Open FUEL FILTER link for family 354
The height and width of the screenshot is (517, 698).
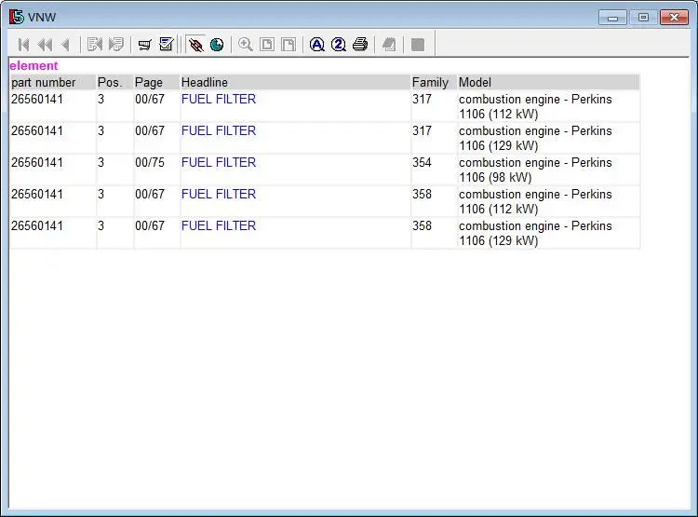219,162
